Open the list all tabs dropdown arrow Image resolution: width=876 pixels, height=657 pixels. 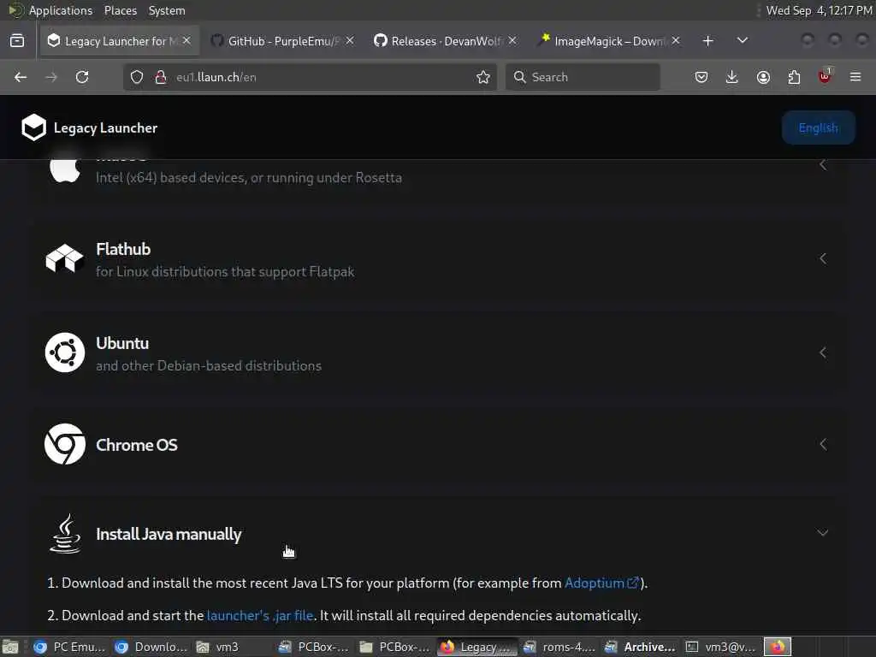743,41
